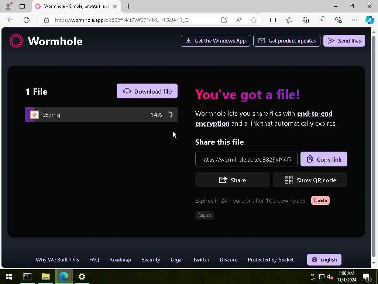Viewport: 378px width, 284px height.
Task: Open the Collections icon
Action: (x=305, y=20)
